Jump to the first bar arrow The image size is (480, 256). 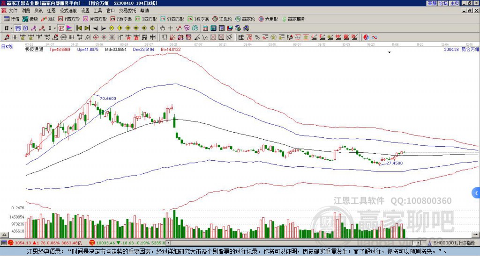click(x=79, y=28)
